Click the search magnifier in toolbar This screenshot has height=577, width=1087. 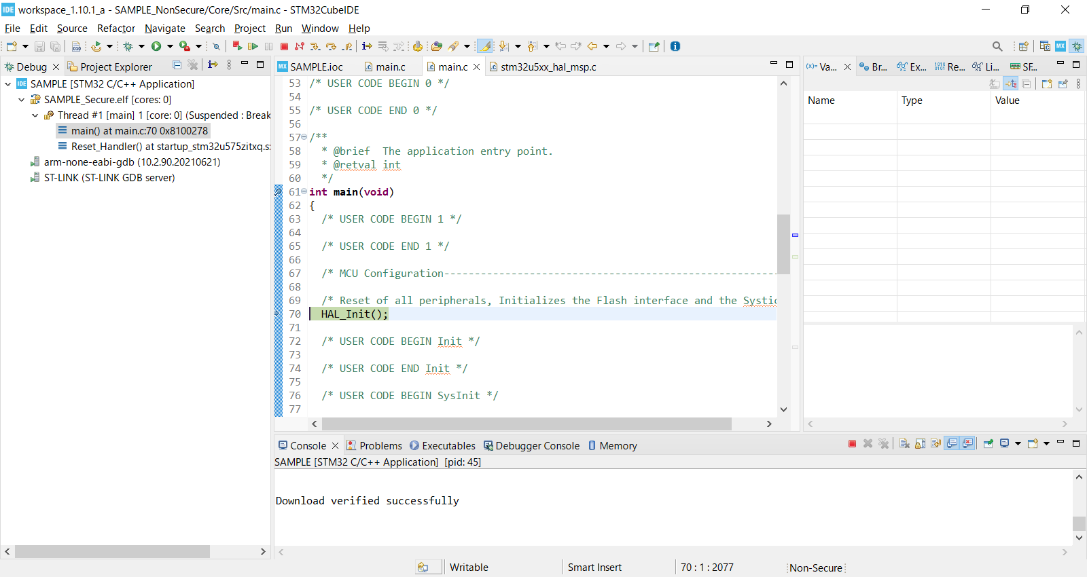coord(997,46)
